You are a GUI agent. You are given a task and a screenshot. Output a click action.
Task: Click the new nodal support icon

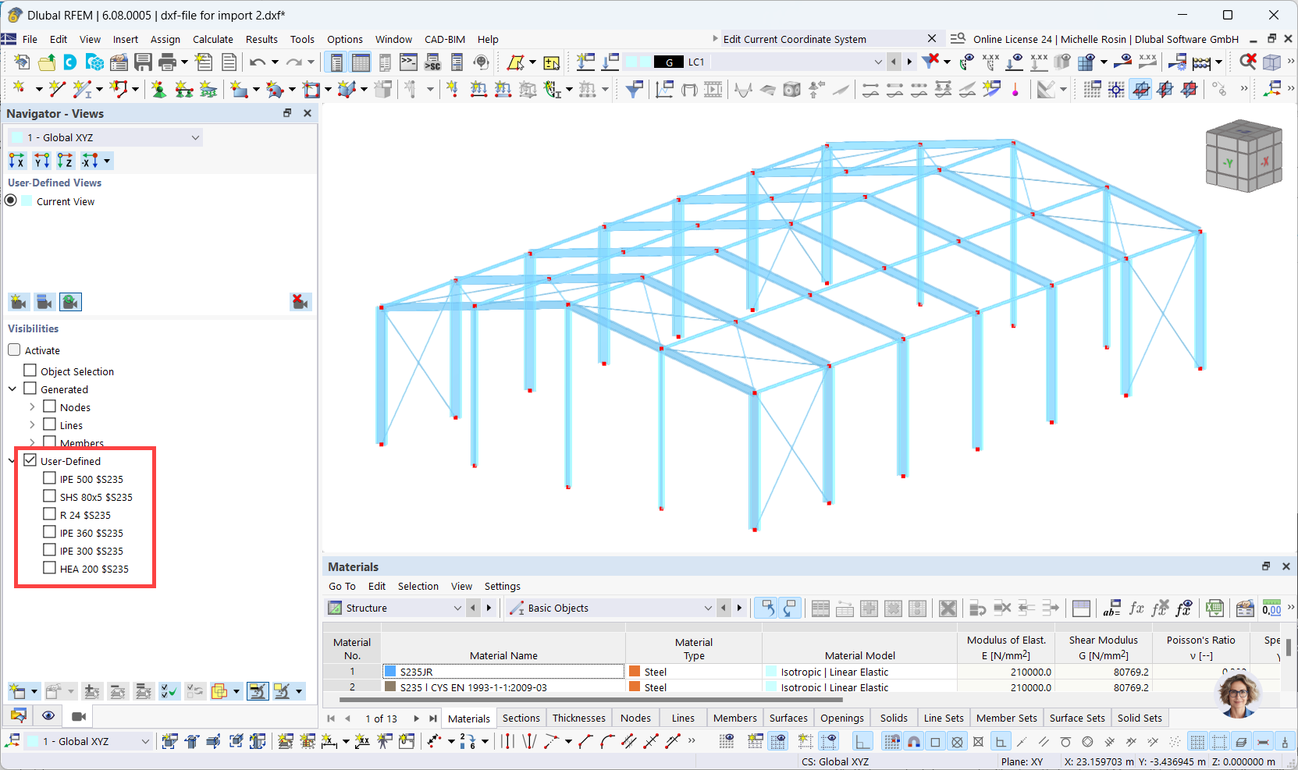pos(158,89)
